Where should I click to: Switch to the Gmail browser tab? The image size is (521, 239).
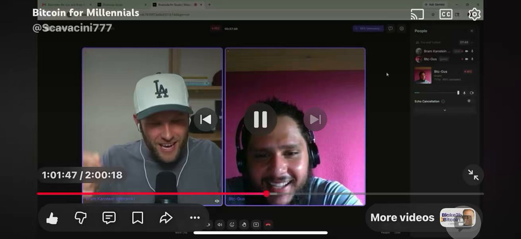pyautogui.click(x=65, y=4)
